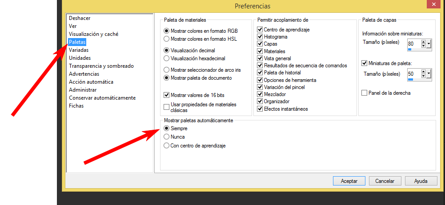Image resolution: width=445 pixels, height=205 pixels.
Task: Select the Advertencias category
Action: (84, 74)
